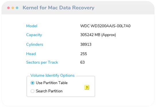Screen dimensions: 156x108
Task: Click the Sectors per Track label
Action: [x=42, y=63]
